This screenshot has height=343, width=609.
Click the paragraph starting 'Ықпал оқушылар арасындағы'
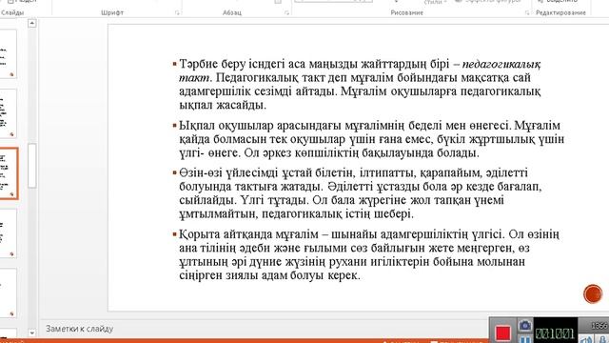pyautogui.click(x=371, y=139)
